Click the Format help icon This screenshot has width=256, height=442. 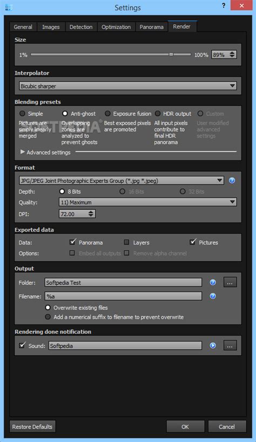coord(232,180)
